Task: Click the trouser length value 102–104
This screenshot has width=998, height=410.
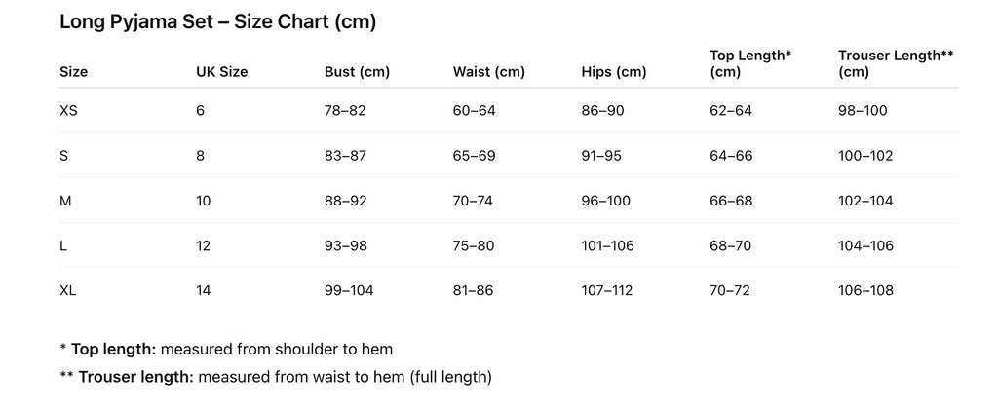Action: (x=865, y=201)
